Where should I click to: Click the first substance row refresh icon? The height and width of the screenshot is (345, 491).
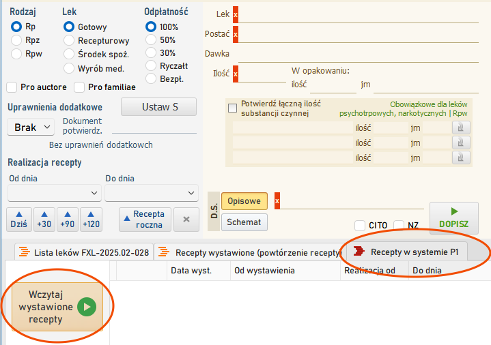pyautogui.click(x=461, y=127)
